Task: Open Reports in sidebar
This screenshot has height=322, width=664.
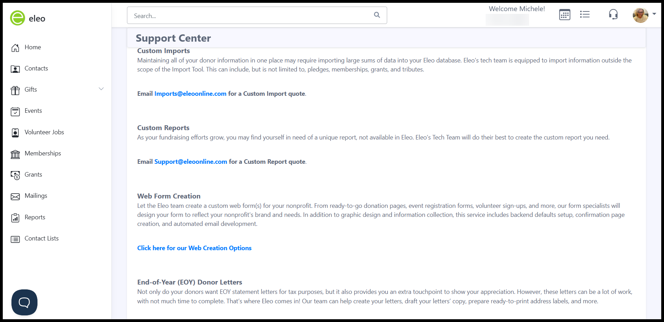Action: 35,217
